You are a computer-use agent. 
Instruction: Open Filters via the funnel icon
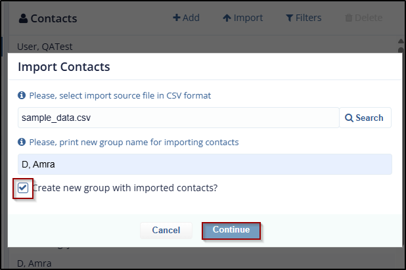(x=289, y=18)
